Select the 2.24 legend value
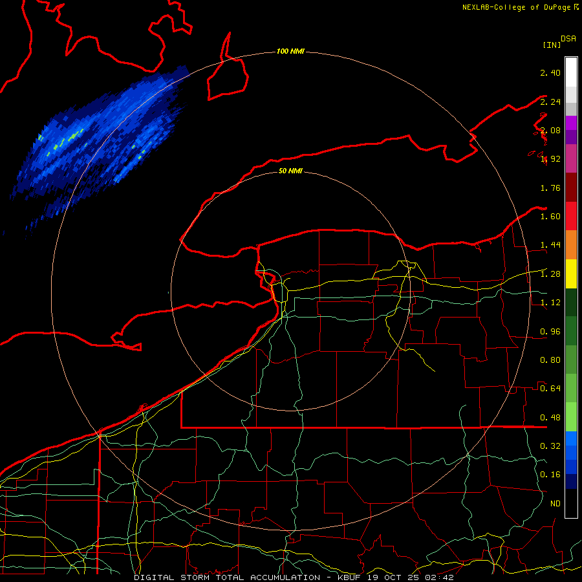This screenshot has height=582, width=582. [550, 102]
